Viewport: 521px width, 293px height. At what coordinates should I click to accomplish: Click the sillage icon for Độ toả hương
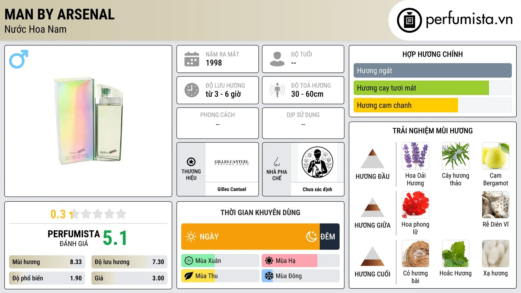point(277,90)
